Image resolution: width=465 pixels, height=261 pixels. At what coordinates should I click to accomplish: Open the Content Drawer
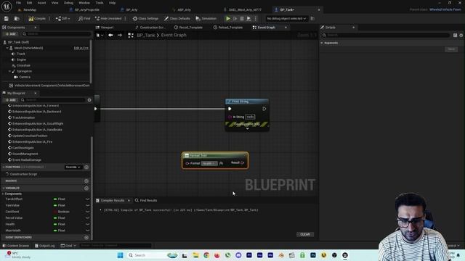(16, 246)
